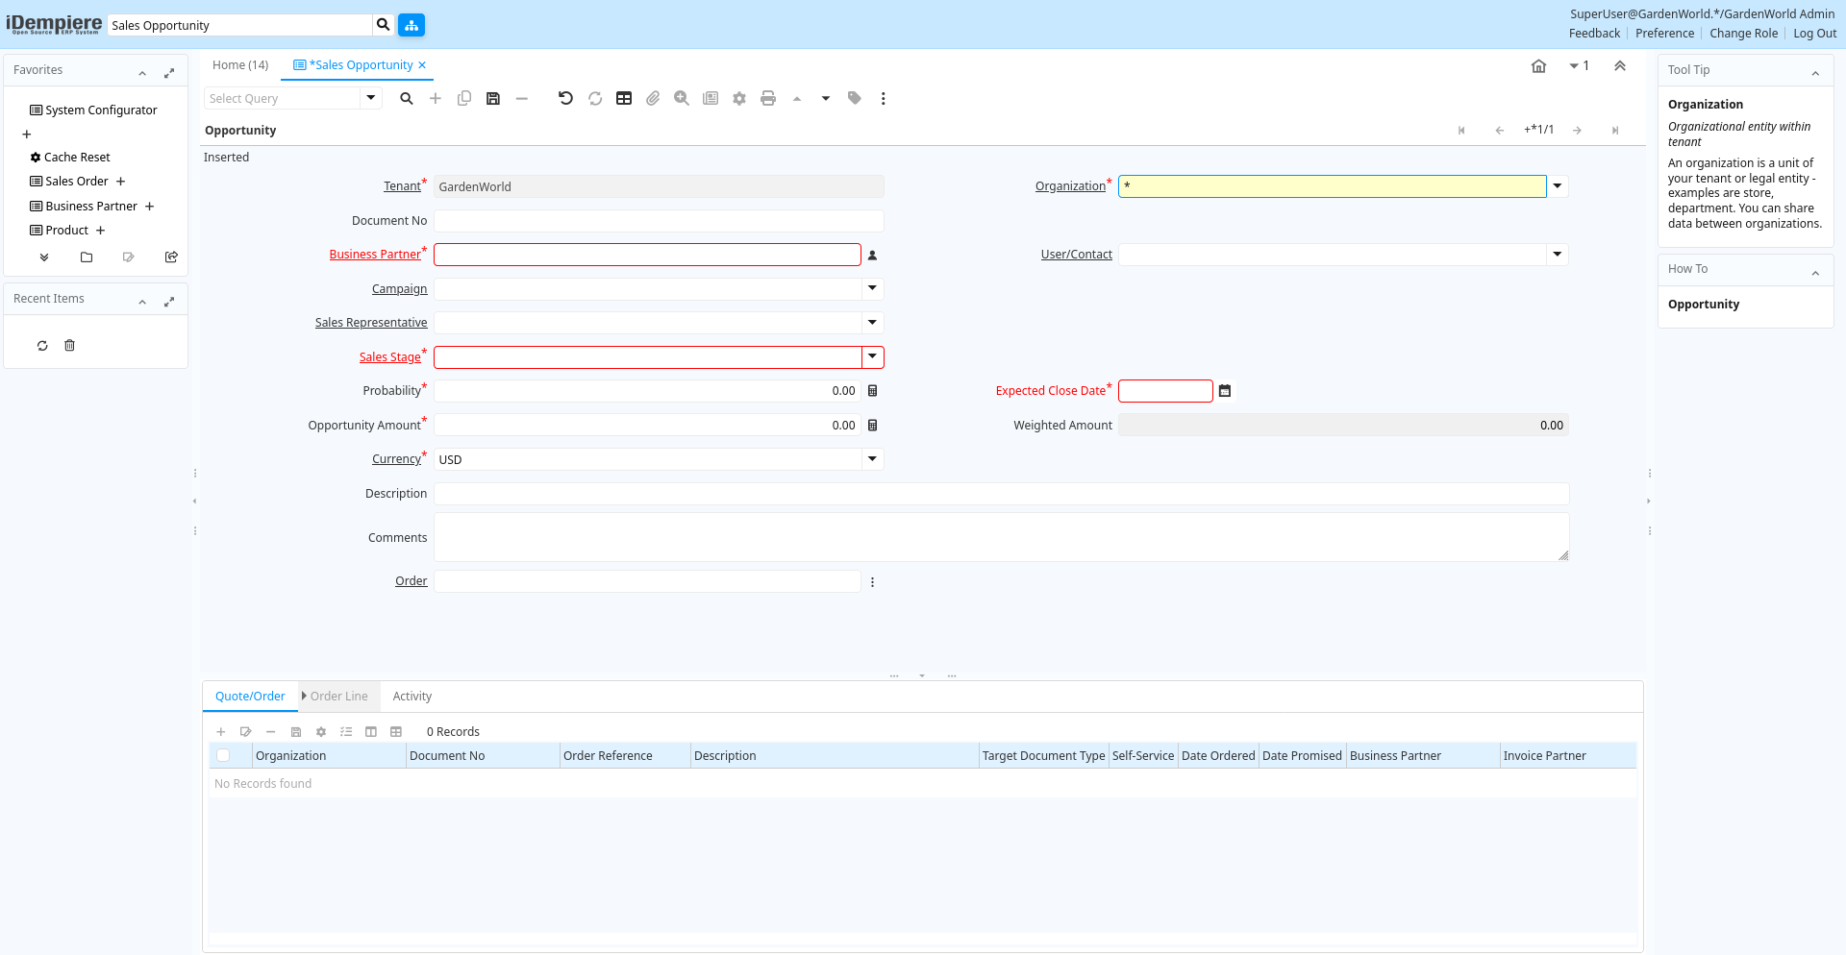Image resolution: width=1846 pixels, height=955 pixels.
Task: Click the Find record magnifier icon
Action: pos(407,98)
